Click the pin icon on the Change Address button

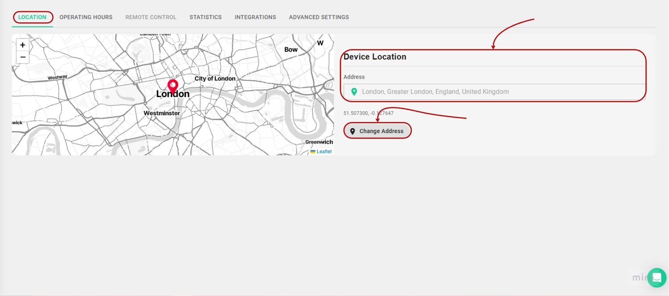[x=353, y=131]
